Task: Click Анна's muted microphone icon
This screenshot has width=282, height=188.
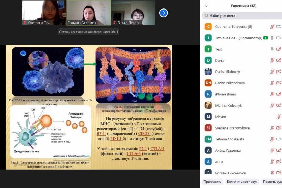Action: pos(272,162)
